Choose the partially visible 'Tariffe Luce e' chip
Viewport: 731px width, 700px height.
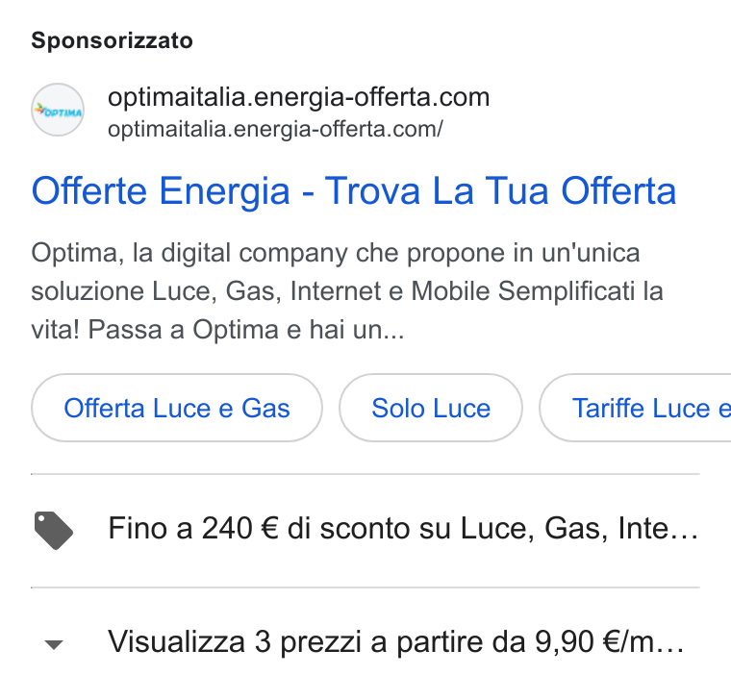[x=636, y=408]
